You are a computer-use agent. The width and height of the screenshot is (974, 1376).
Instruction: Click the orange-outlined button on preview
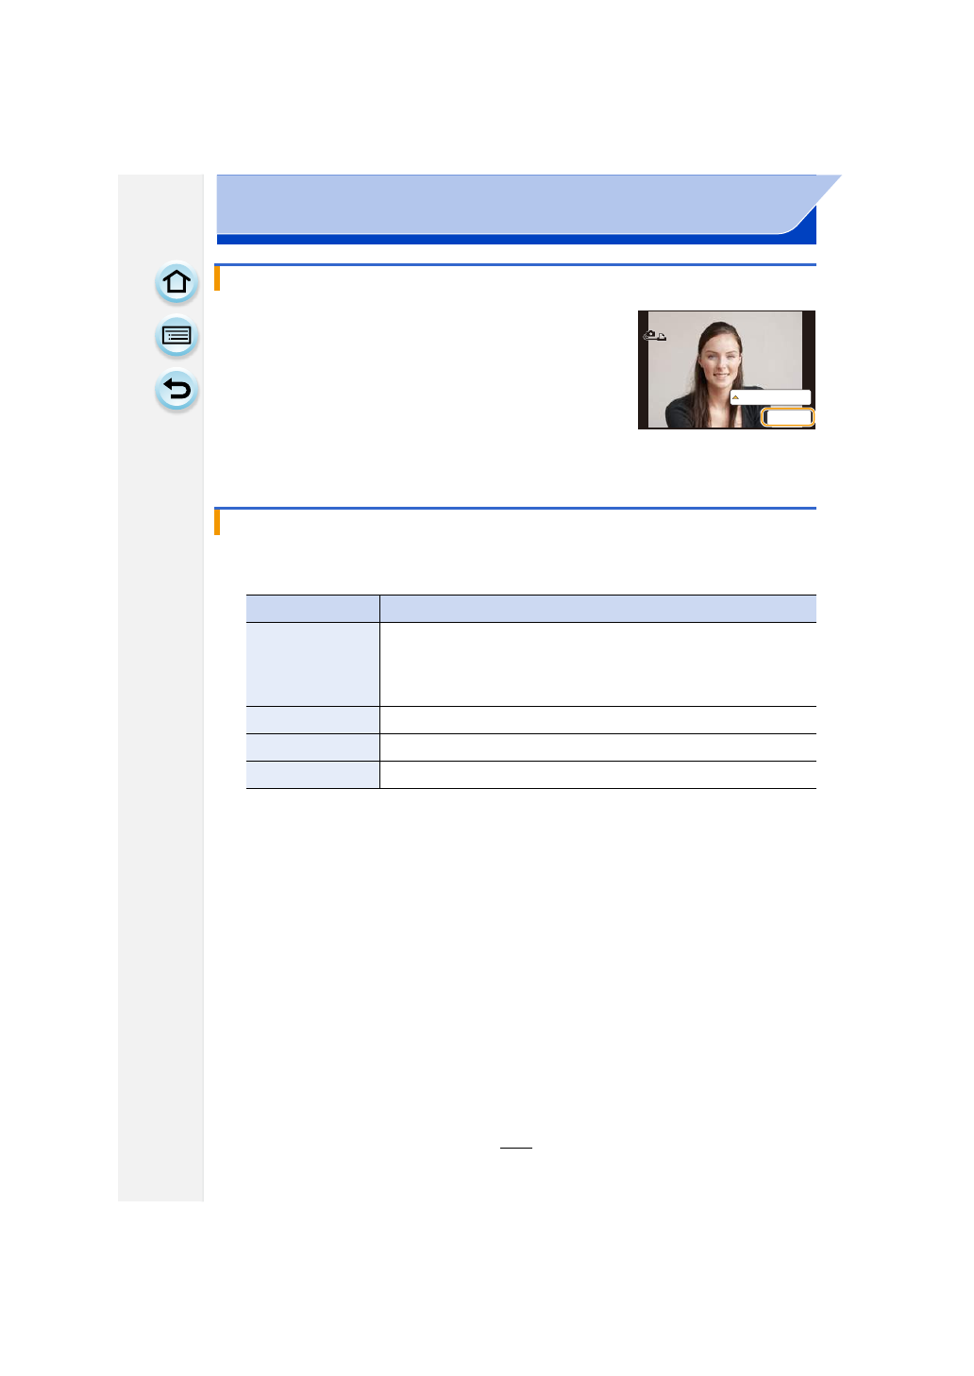(x=788, y=418)
